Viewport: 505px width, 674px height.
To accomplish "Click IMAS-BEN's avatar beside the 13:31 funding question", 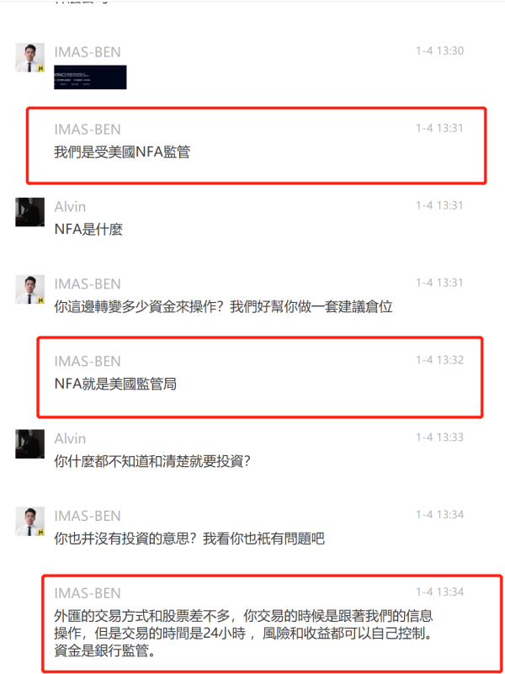I will [x=30, y=289].
